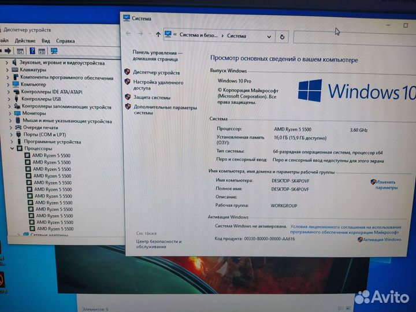Click Back arrow in Система window
The height and width of the screenshot is (312, 416).
point(128,33)
